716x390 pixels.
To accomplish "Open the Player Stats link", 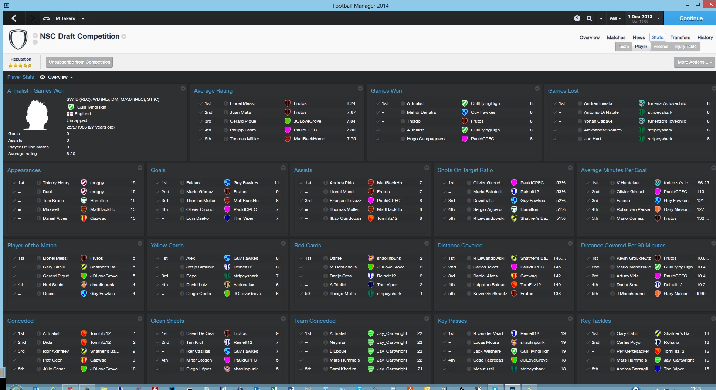I will coord(21,77).
